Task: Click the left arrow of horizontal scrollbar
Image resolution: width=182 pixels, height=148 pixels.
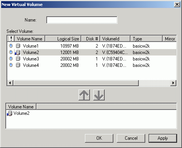Action: [10, 83]
